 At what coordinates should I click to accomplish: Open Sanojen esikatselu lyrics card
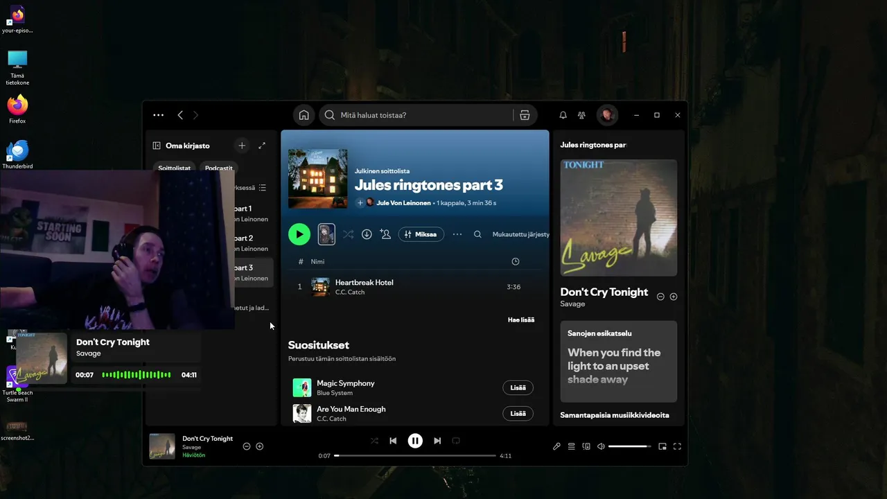point(619,361)
